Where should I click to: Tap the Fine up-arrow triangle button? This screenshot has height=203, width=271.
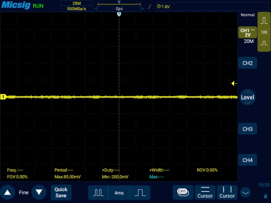tap(8, 192)
